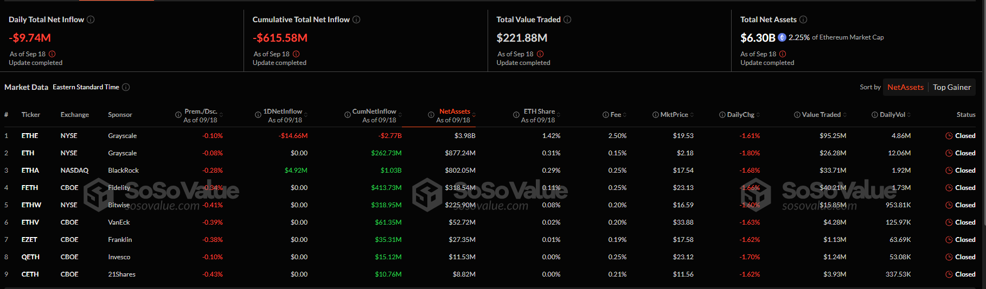986x289 pixels.
Task: Click $3.98B net assets value
Action: point(465,136)
